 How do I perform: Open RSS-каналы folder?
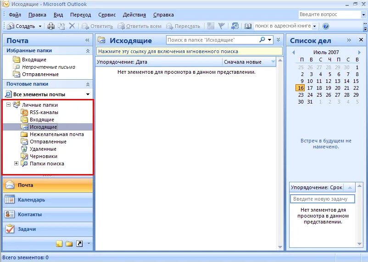[44, 112]
